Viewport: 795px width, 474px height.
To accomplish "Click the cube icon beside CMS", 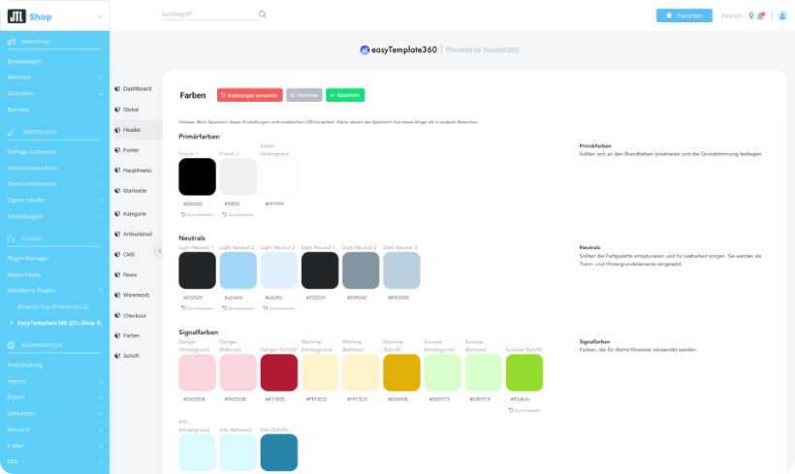I will click(117, 255).
